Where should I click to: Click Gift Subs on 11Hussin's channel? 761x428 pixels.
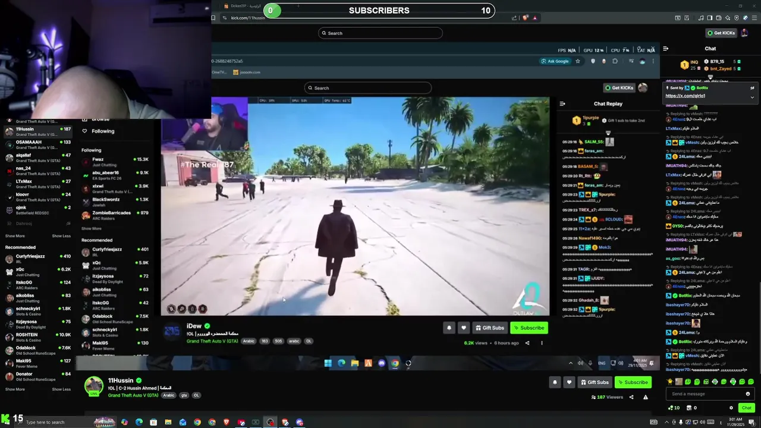click(595, 382)
